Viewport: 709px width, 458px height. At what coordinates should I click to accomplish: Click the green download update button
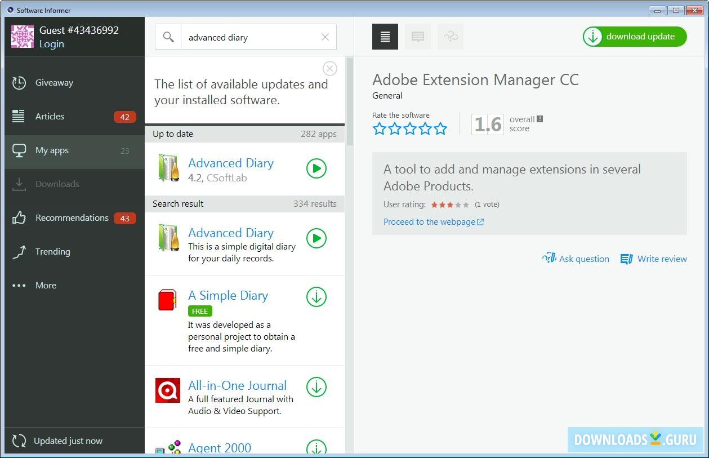(635, 37)
